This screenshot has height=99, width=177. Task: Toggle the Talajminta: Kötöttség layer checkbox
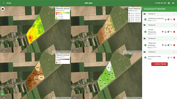point(145,45)
